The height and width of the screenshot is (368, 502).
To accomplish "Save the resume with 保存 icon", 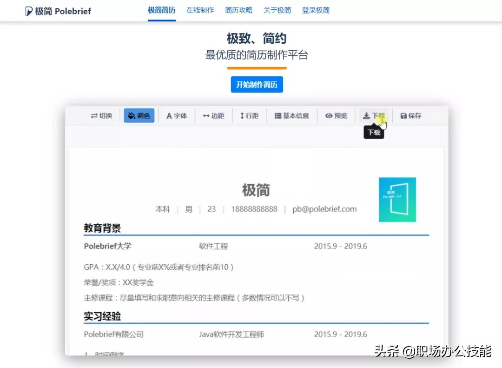I will click(410, 115).
